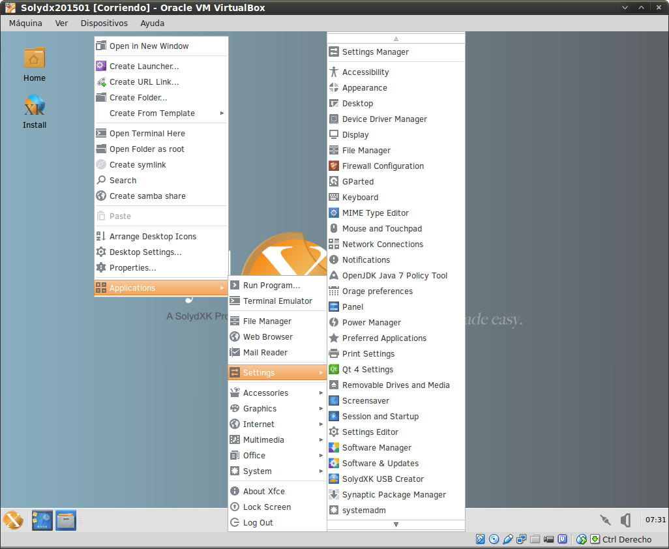669x549 pixels.
Task: Click the volume speaker icon in panel
Action: click(x=625, y=520)
